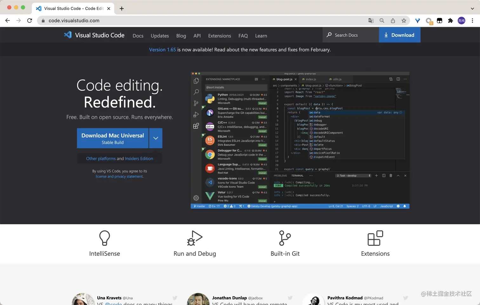Click the settings gear in the editor preview
480x305 pixels.
[x=196, y=198]
